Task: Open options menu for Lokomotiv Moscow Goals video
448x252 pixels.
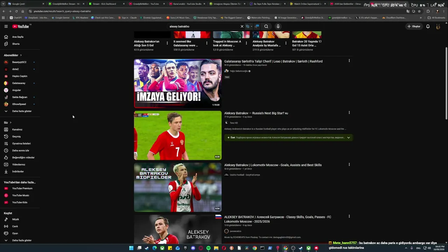Action: 349,164
